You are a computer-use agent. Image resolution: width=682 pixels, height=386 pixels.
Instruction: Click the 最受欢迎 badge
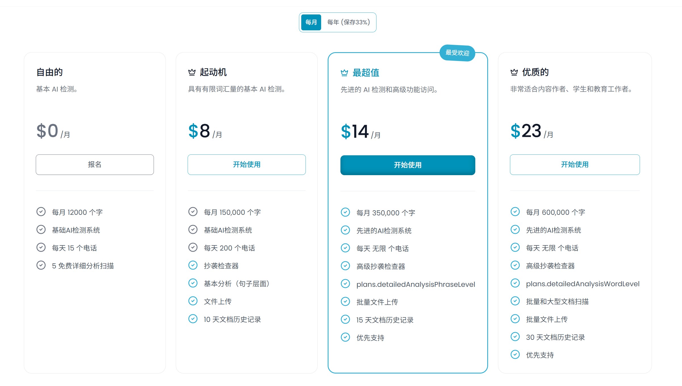(457, 53)
